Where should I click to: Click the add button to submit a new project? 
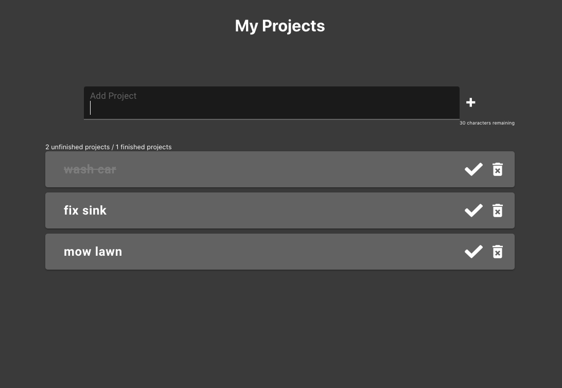tap(470, 102)
